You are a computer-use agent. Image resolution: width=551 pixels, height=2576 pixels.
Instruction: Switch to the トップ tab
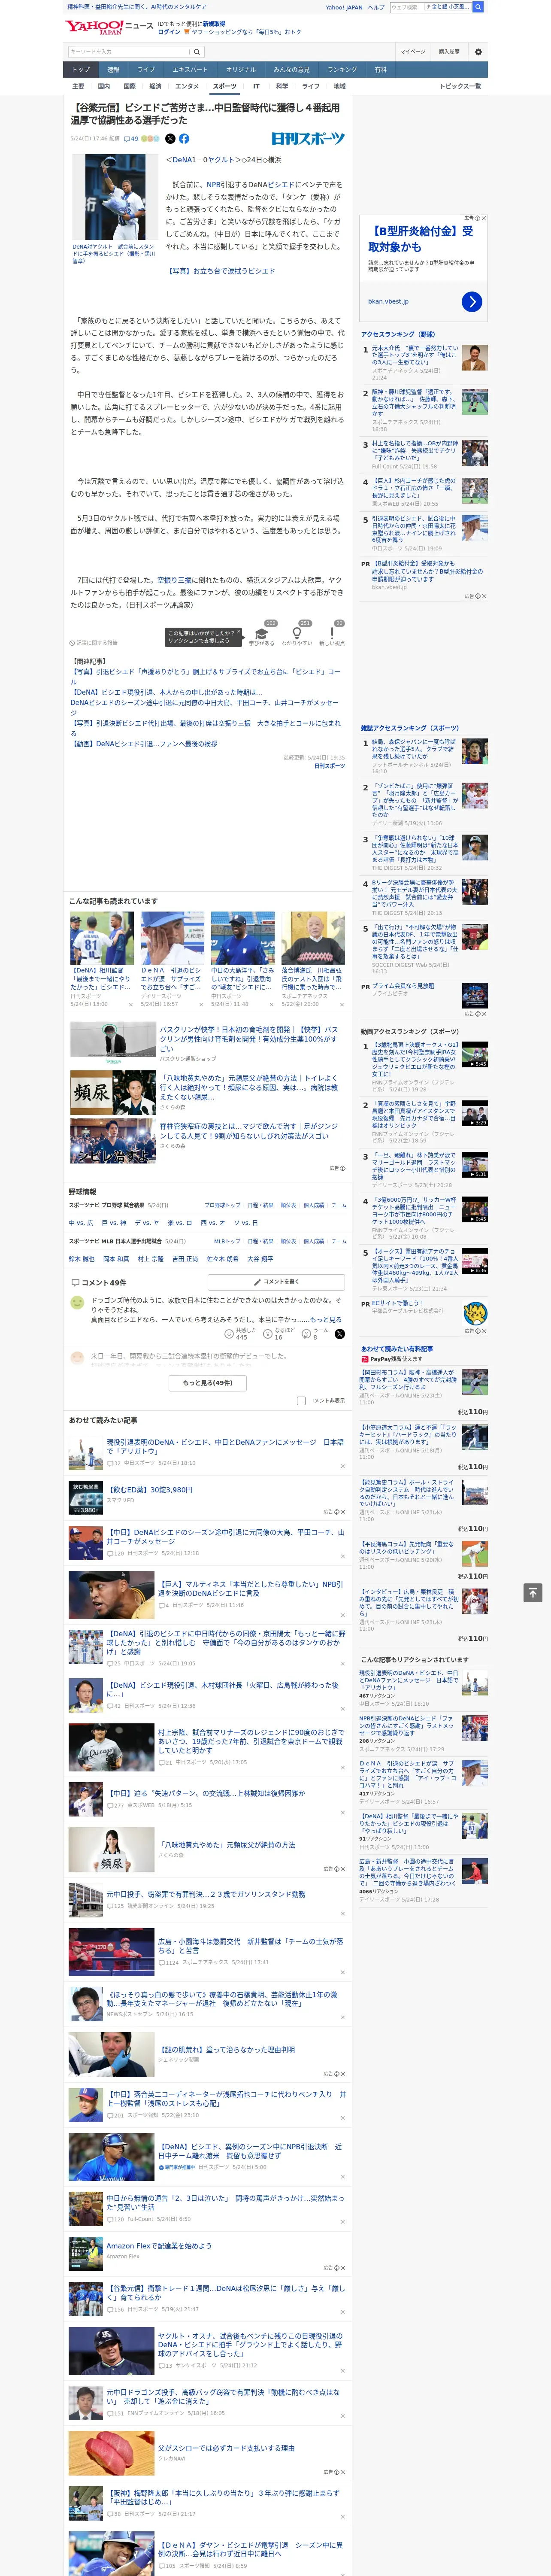[x=81, y=70]
